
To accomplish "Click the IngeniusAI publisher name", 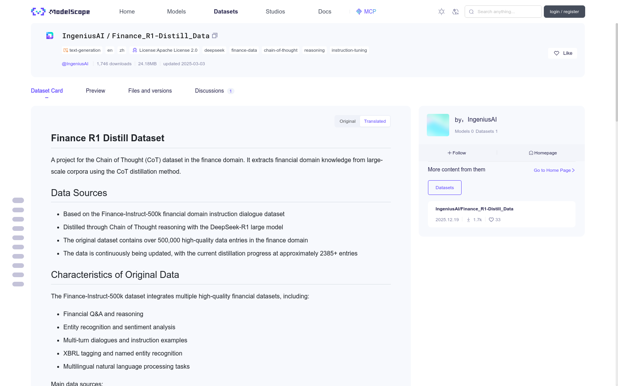I will tap(482, 120).
